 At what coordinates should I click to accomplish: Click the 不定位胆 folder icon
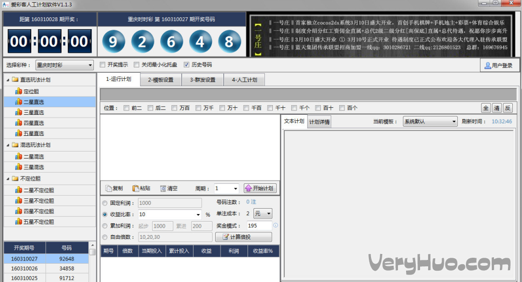(15, 178)
